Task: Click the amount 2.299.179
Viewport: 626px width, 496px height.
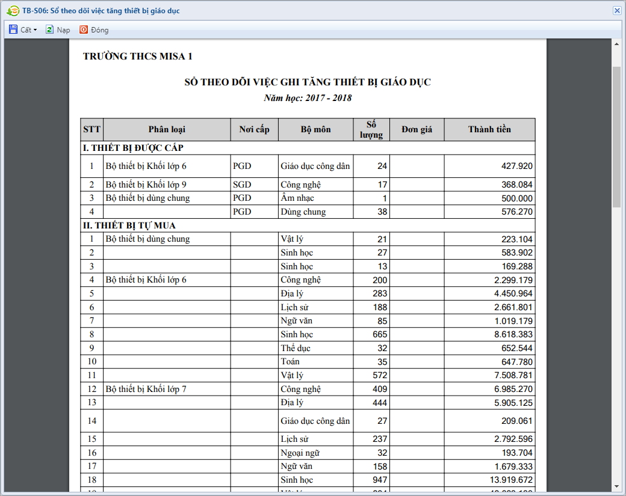Action: 513,280
